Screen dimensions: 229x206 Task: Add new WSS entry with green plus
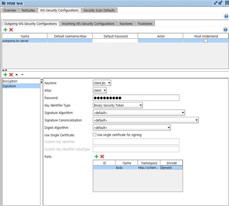[5, 75]
